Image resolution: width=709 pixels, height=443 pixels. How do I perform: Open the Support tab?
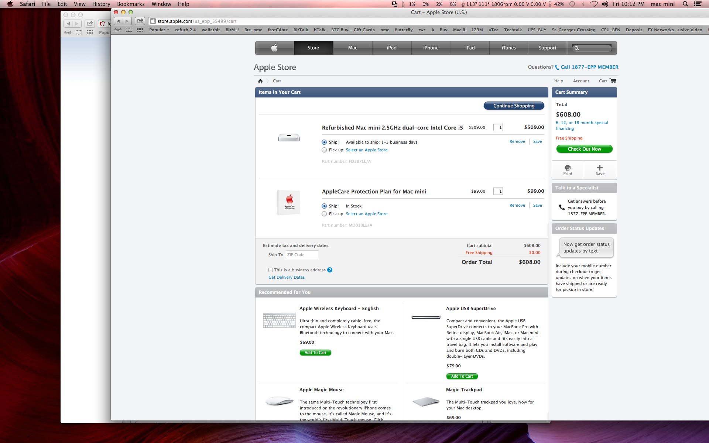point(548,48)
